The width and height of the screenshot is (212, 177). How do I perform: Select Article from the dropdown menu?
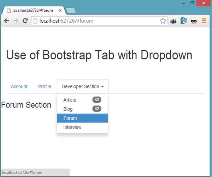pyautogui.click(x=70, y=100)
